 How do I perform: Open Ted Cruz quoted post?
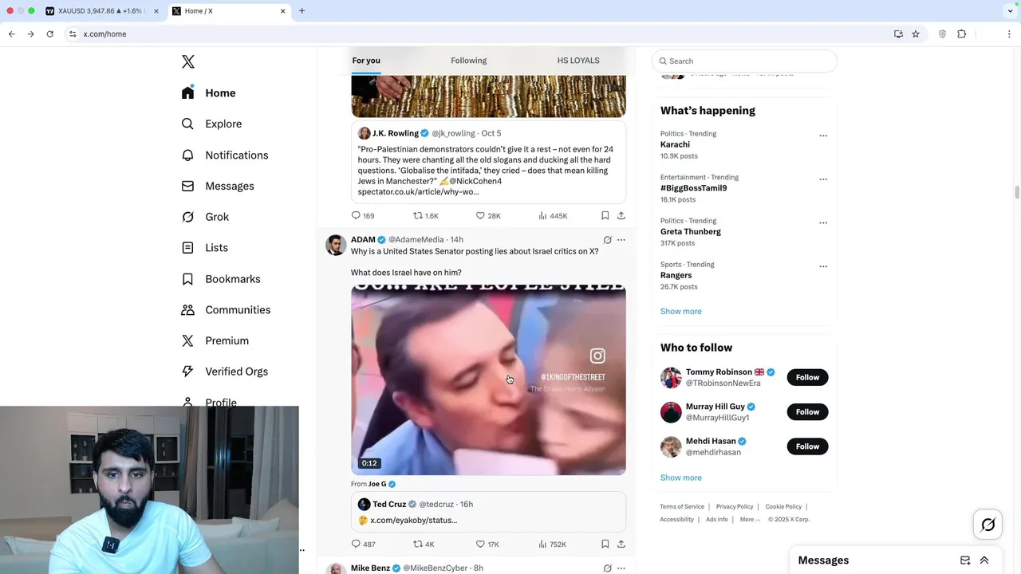488,511
